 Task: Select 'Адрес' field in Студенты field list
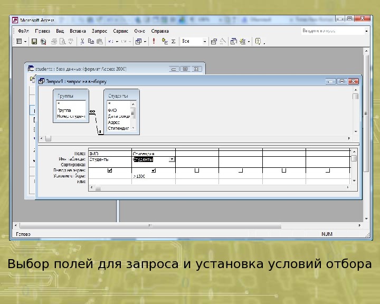[x=113, y=122]
